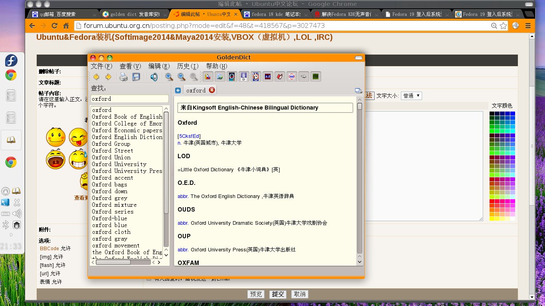Click the 提交 button
This screenshot has height=306, width=545.
click(278, 294)
